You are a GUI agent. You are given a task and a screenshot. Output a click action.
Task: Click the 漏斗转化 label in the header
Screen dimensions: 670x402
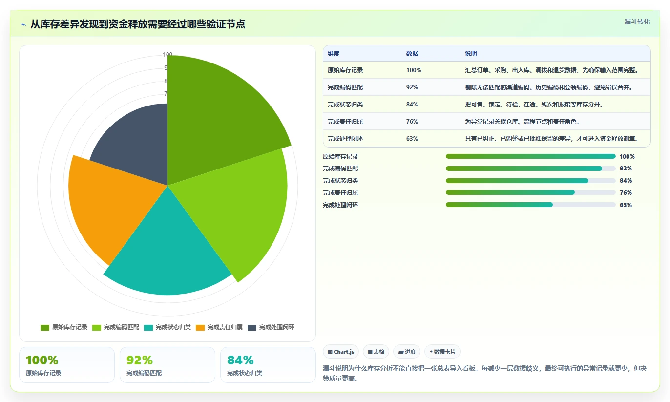pyautogui.click(x=637, y=21)
